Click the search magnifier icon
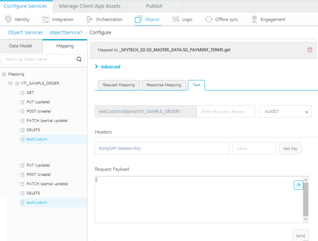Image resolution: width=318 pixels, height=241 pixels. pos(79,59)
